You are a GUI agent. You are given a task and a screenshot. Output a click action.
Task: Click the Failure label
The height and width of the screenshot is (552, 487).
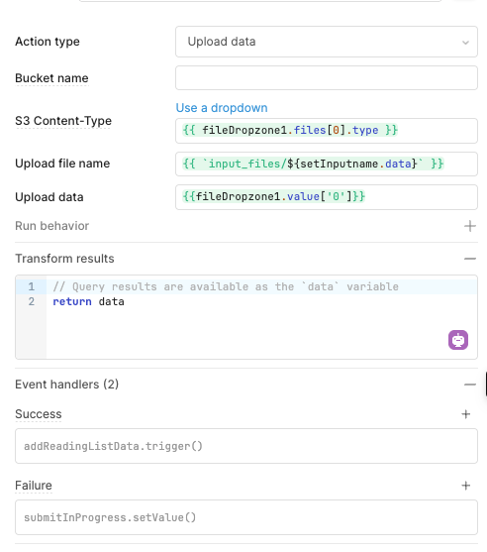(x=34, y=486)
